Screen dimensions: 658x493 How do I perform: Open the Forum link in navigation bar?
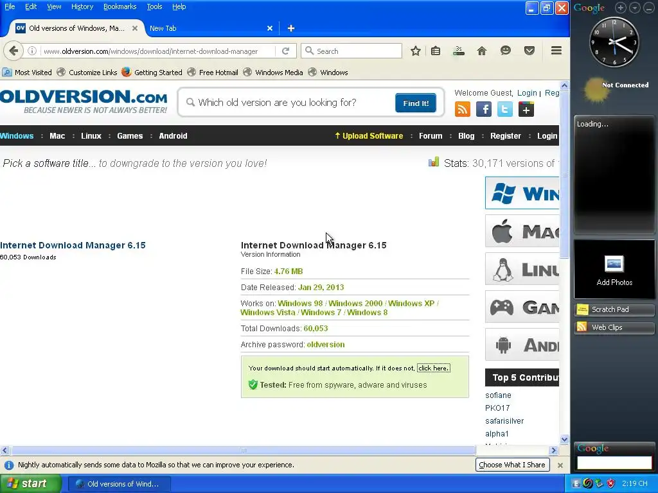point(431,136)
